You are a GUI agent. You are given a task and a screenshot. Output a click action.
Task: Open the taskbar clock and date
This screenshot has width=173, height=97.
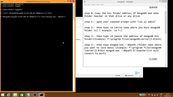tap(168, 95)
